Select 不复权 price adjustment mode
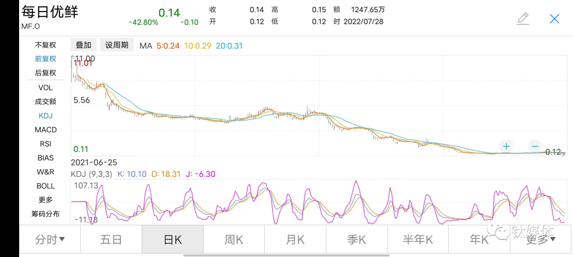Screen dimensions: 573x257 point(46,45)
